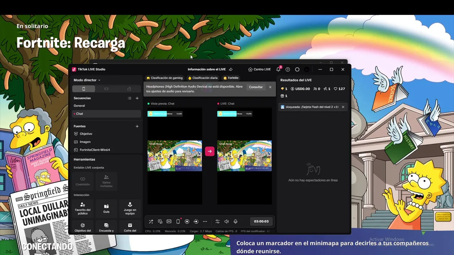Click Información sobre el LIVE

(207, 69)
